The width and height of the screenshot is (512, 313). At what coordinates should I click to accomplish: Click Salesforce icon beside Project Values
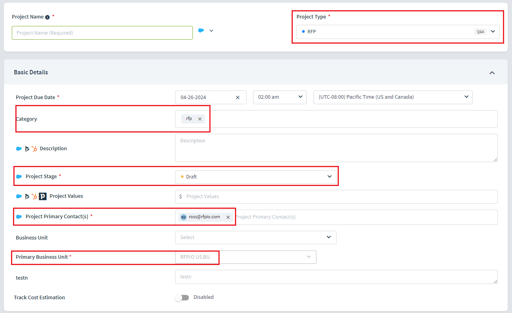coord(19,196)
